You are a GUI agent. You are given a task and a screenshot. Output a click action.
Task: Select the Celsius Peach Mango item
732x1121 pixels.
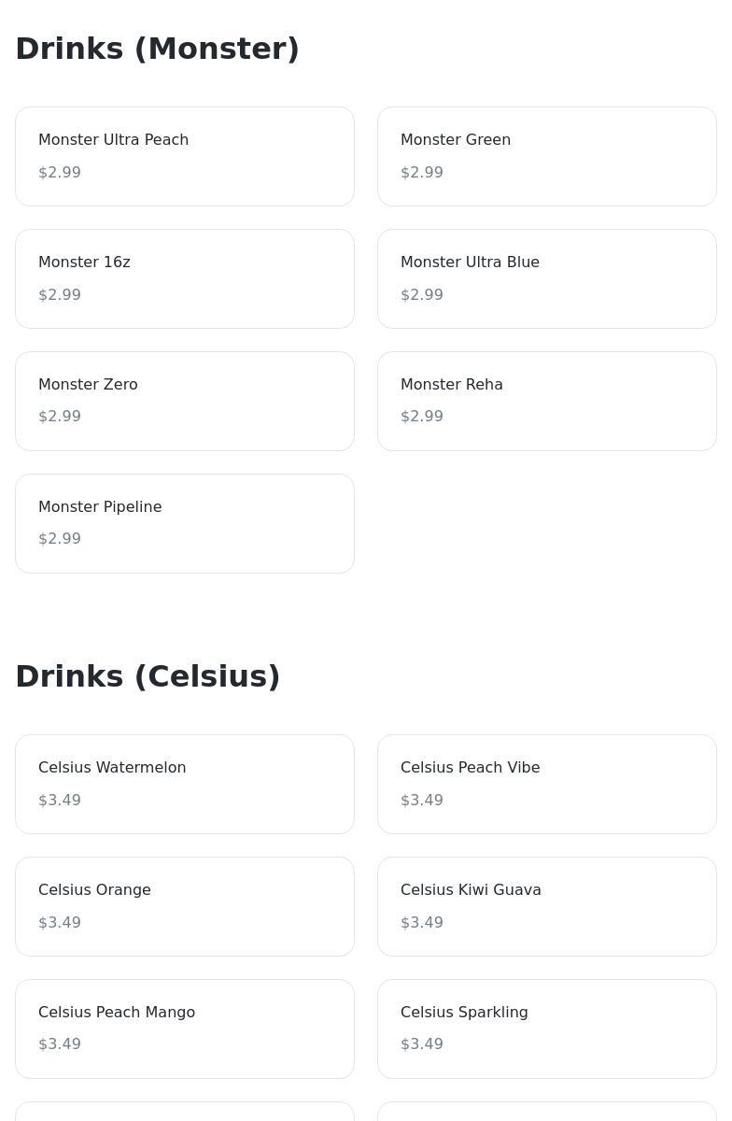[184, 1029]
